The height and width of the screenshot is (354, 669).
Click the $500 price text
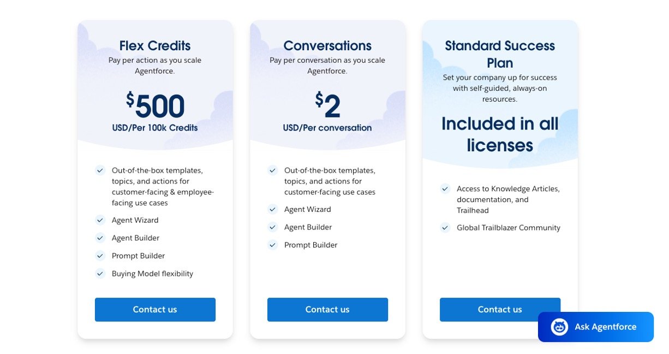(156, 106)
